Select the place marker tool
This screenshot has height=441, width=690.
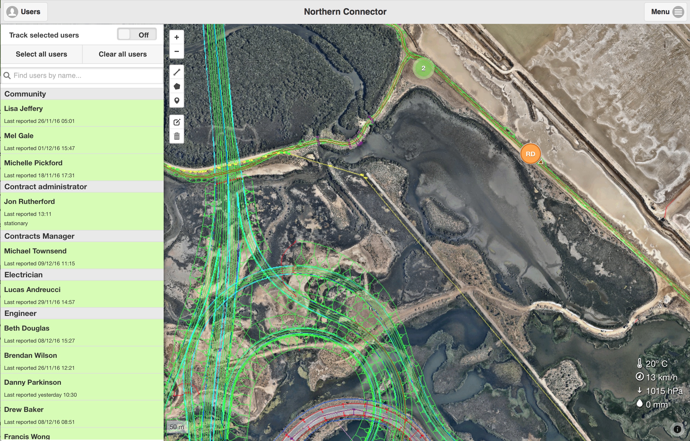click(176, 100)
